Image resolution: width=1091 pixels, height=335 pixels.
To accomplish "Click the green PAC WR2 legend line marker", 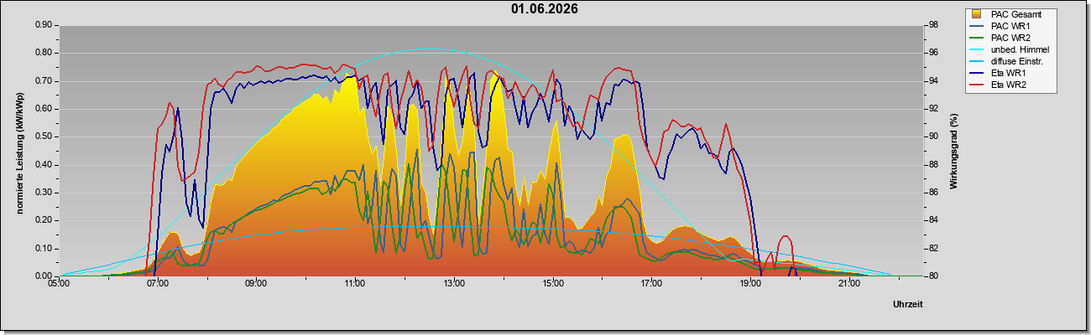I will [x=977, y=38].
